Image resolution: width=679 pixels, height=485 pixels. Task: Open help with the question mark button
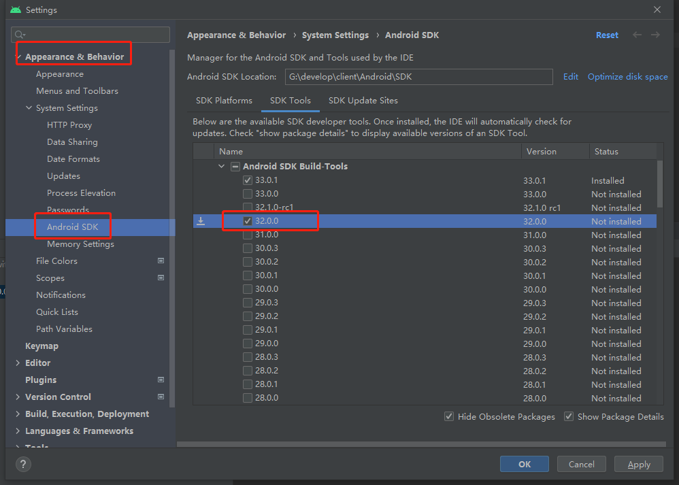[23, 464]
